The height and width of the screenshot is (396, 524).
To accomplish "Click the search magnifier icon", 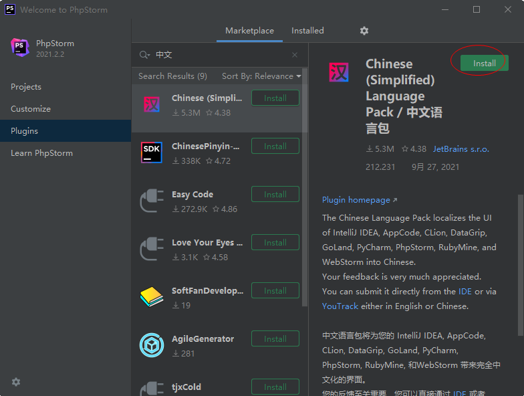I will tap(144, 55).
